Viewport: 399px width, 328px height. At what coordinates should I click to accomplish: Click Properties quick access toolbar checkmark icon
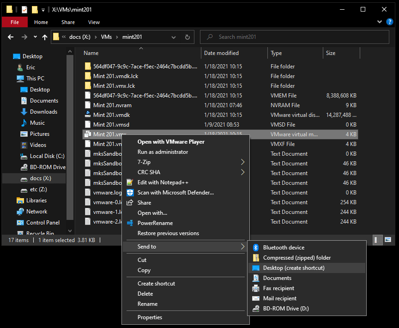click(24, 10)
